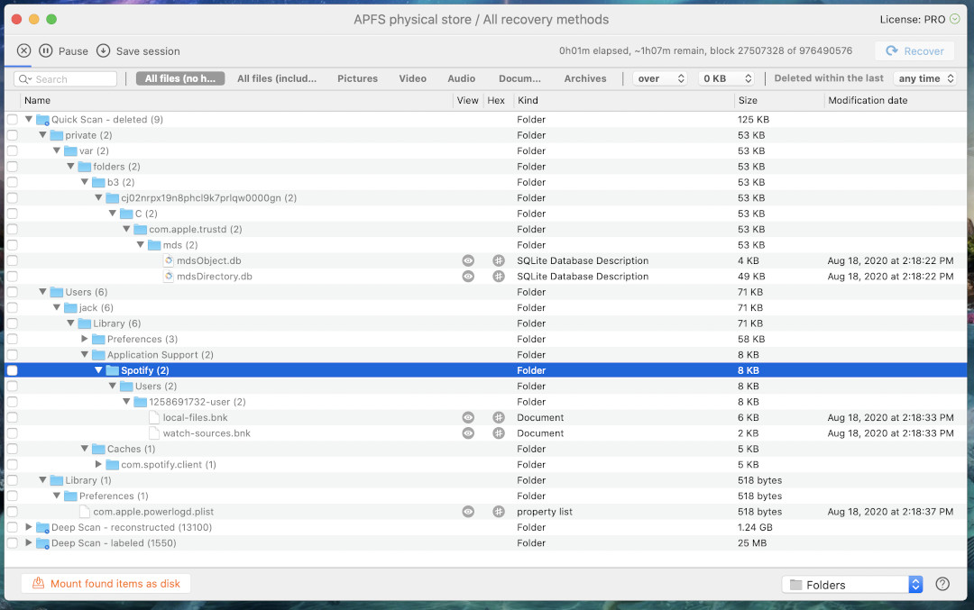Open hex view for com.apple.powerlogd.plist
The height and width of the screenshot is (610, 974).
(498, 511)
